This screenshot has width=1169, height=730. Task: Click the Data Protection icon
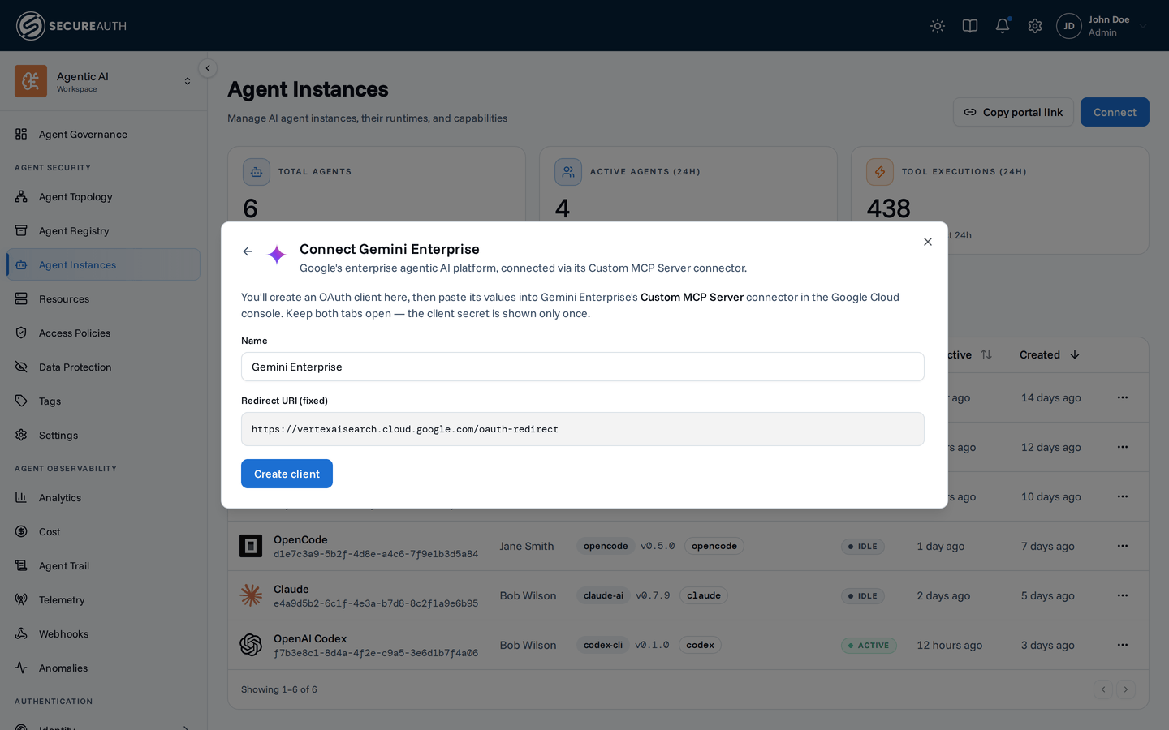[x=21, y=367]
